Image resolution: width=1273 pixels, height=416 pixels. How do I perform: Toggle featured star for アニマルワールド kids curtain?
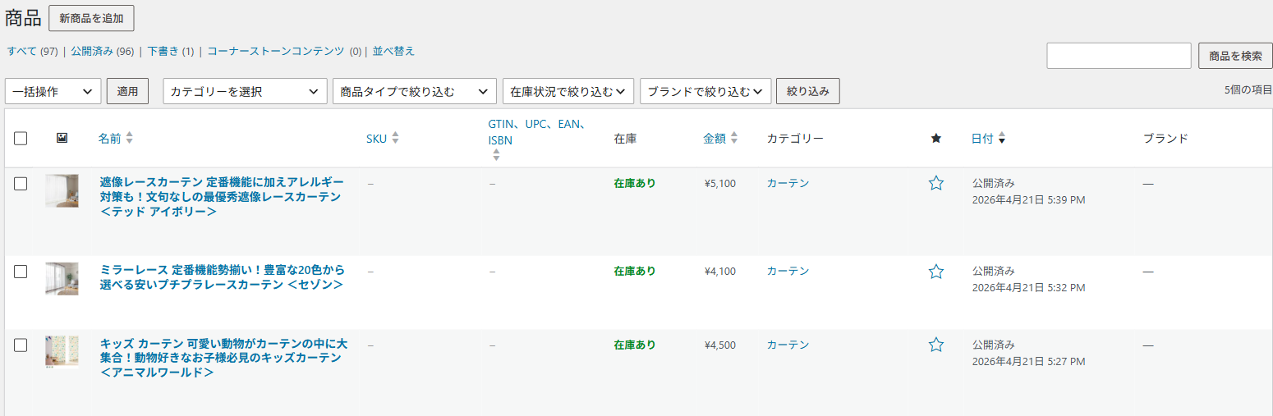[935, 345]
